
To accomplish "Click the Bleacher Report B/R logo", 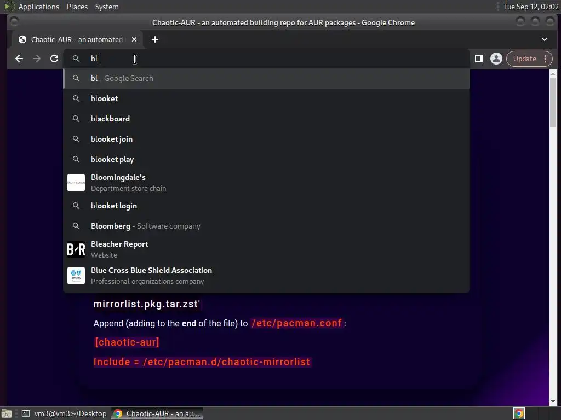I will [x=76, y=249].
